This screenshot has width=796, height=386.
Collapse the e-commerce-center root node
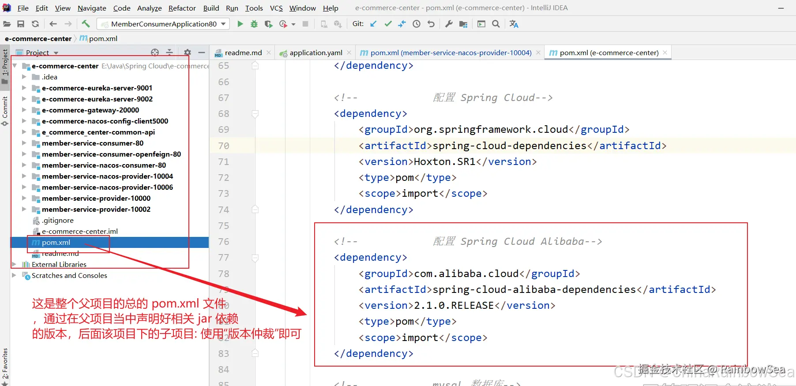coord(15,66)
